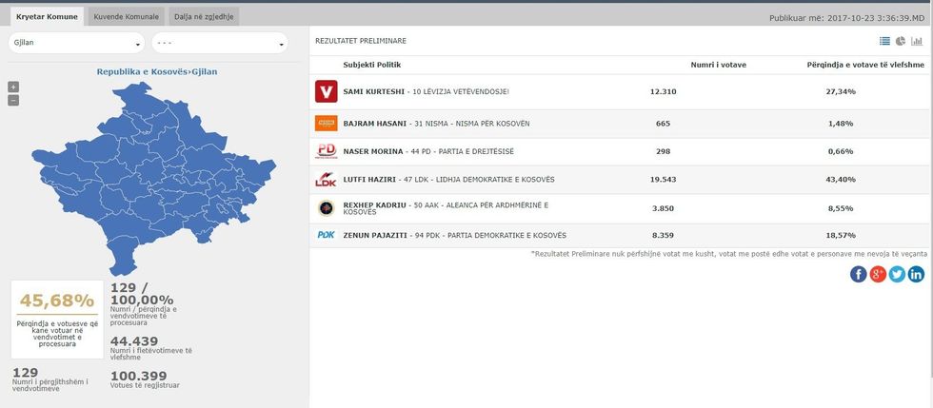This screenshot has height=408, width=933.
Task: Share results on Twitter
Action: click(897, 274)
